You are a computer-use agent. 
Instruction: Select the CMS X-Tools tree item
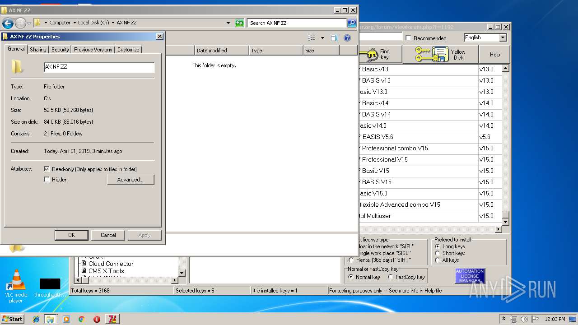coord(106,271)
